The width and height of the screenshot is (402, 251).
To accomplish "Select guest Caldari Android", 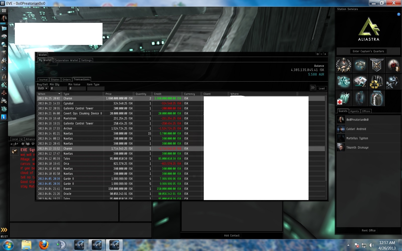I will click(x=368, y=129).
